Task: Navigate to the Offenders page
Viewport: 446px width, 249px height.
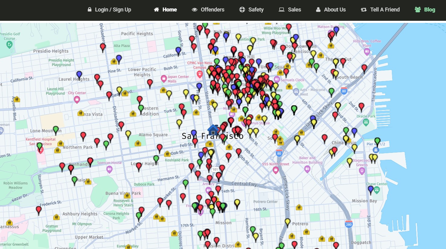Action: coord(212,9)
